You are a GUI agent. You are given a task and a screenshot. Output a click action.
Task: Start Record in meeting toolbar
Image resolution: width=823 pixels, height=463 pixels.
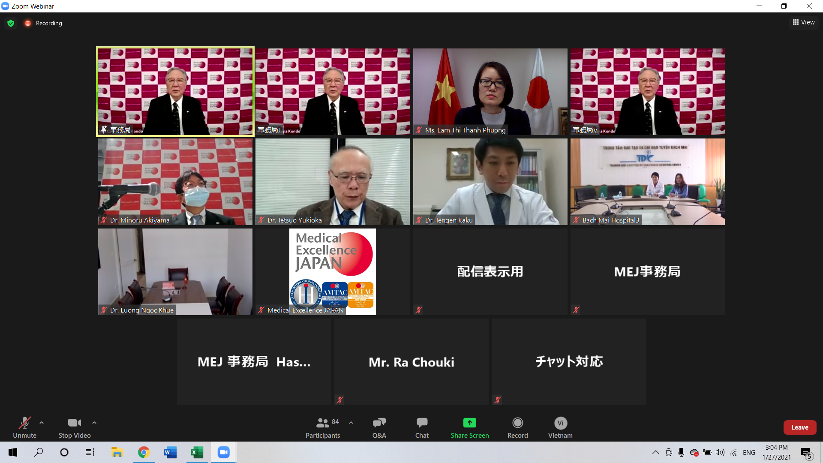(517, 427)
